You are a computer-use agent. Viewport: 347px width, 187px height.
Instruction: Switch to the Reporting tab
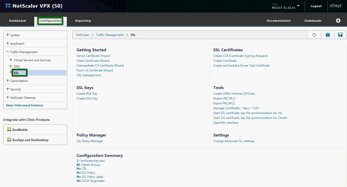tap(83, 20)
